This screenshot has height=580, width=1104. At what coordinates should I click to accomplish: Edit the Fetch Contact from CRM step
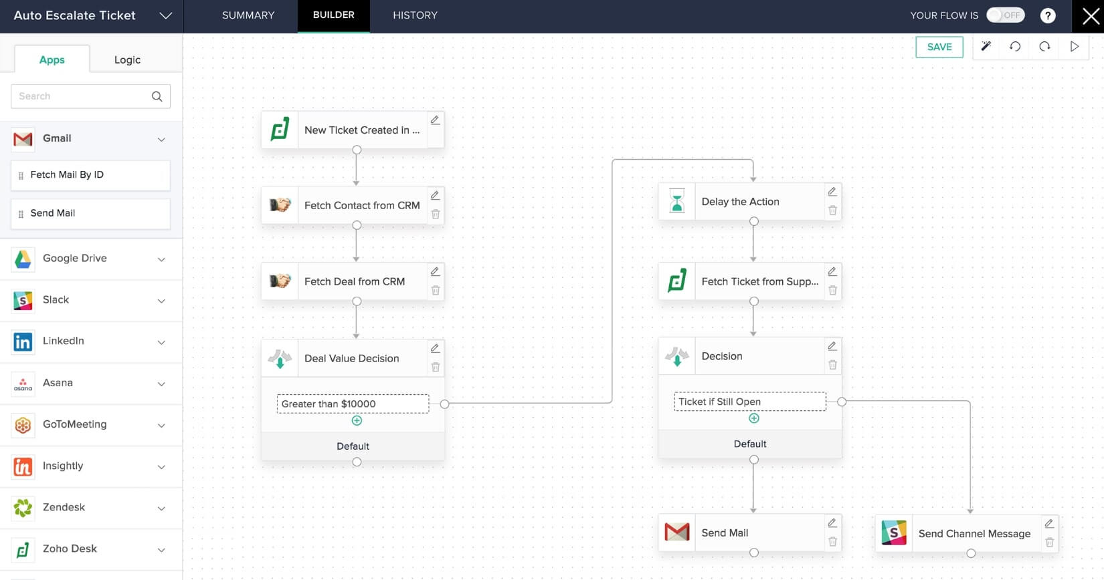coord(435,195)
